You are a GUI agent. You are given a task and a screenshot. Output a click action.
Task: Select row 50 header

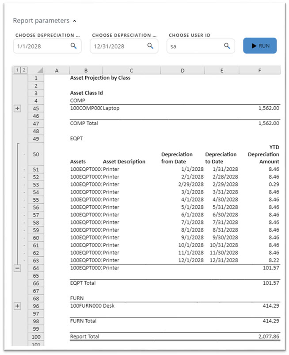pos(36,154)
